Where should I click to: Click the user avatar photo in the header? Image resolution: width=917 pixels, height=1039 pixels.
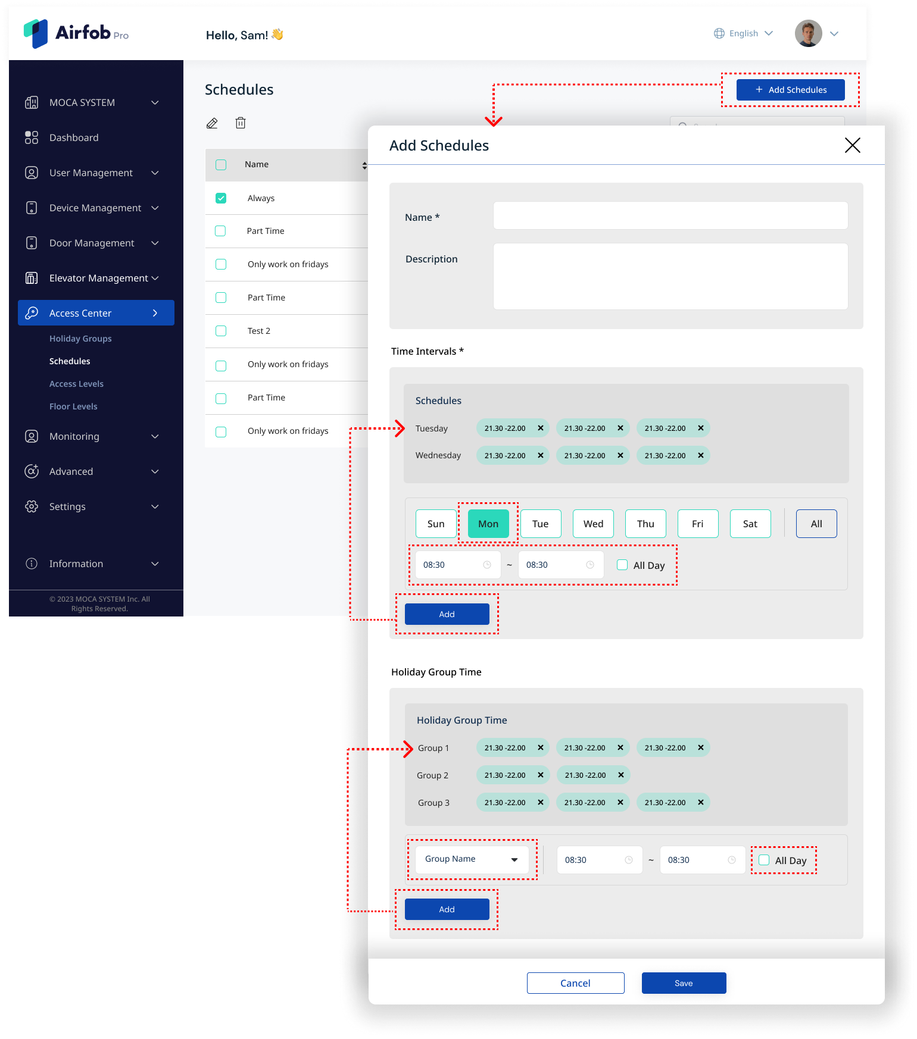pos(809,33)
